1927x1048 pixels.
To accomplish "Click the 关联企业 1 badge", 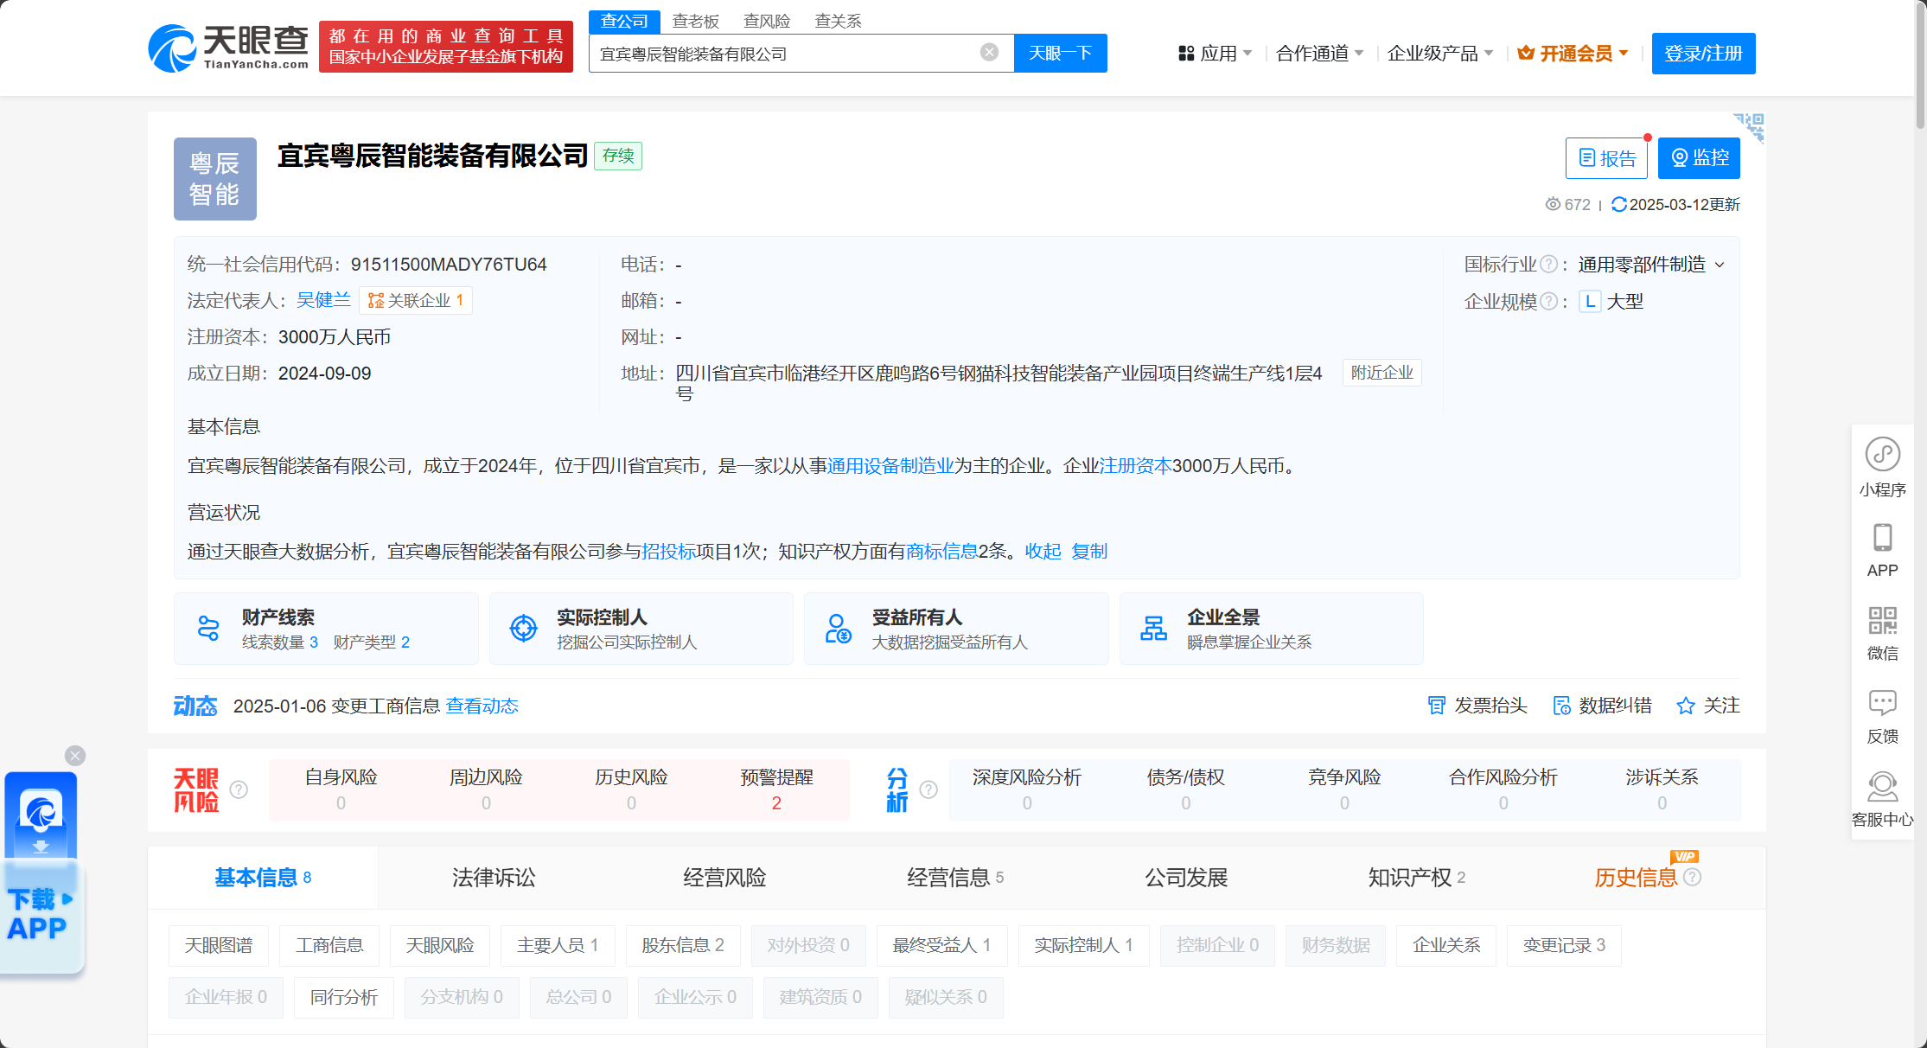I will click(x=416, y=301).
